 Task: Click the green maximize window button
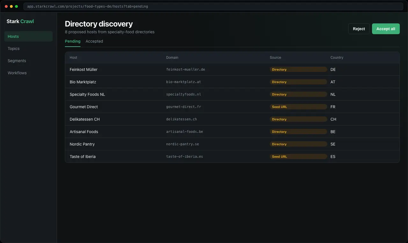pos(16,6)
